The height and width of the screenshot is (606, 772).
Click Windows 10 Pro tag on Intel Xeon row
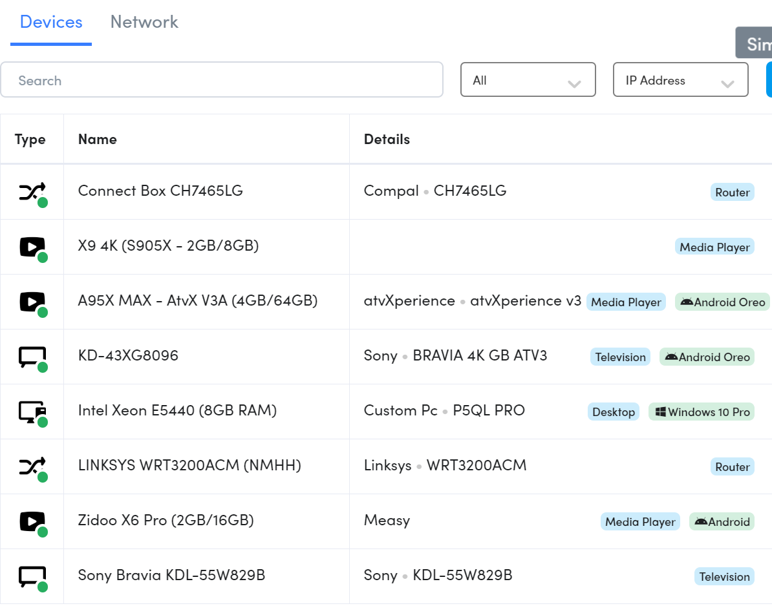[x=702, y=412]
